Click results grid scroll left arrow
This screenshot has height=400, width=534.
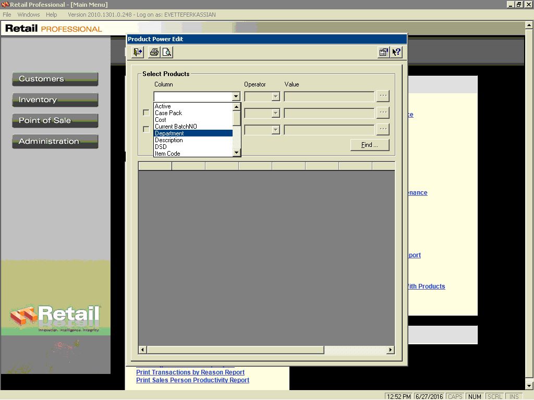(x=143, y=349)
